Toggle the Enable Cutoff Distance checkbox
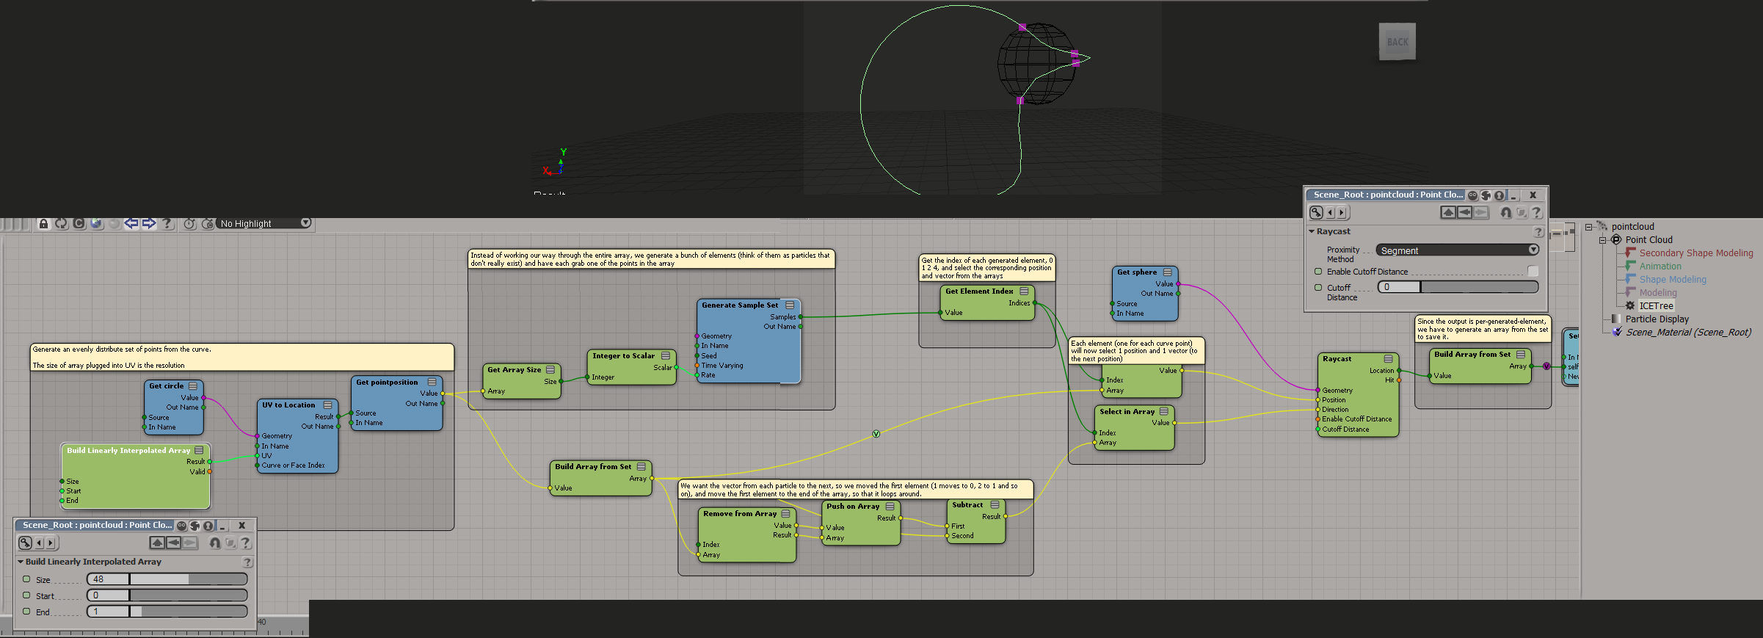Screen dimensions: 1763x638 [1533, 272]
